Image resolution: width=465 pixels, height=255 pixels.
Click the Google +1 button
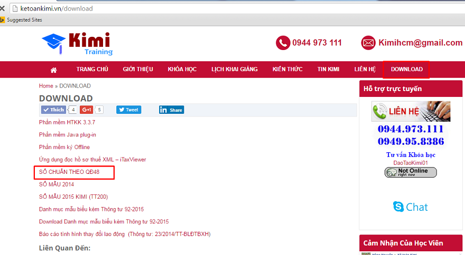click(x=86, y=110)
